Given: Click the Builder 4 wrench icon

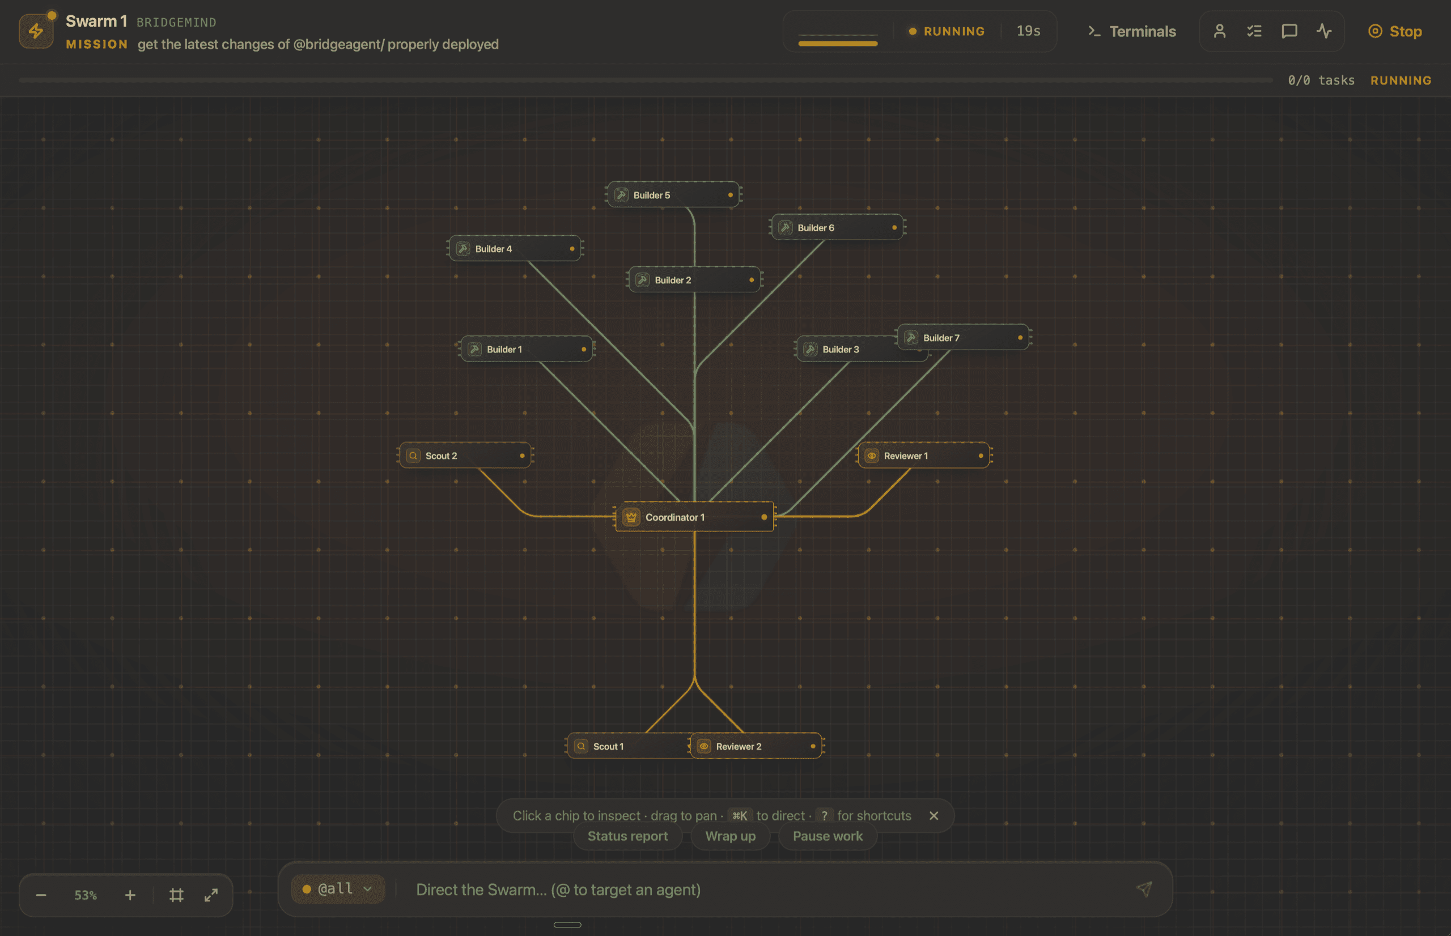Looking at the screenshot, I should [x=463, y=249].
